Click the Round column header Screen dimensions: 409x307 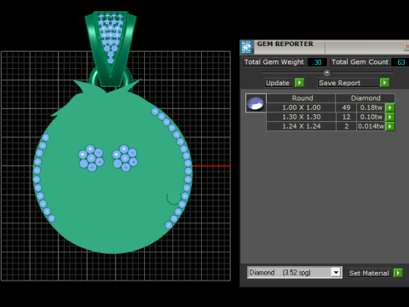pos(301,98)
